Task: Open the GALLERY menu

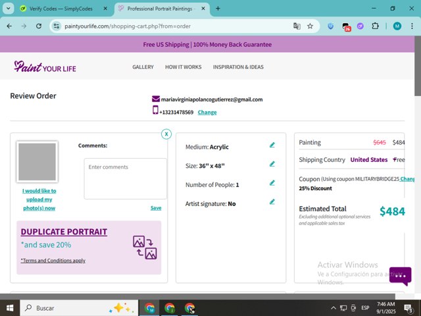Action: (143, 67)
